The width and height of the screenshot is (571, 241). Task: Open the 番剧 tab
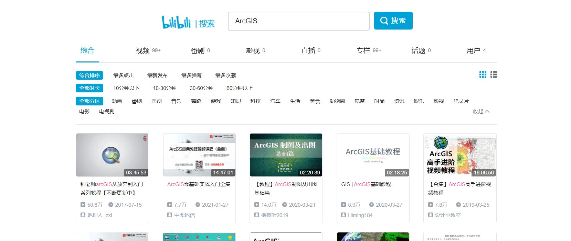200,50
